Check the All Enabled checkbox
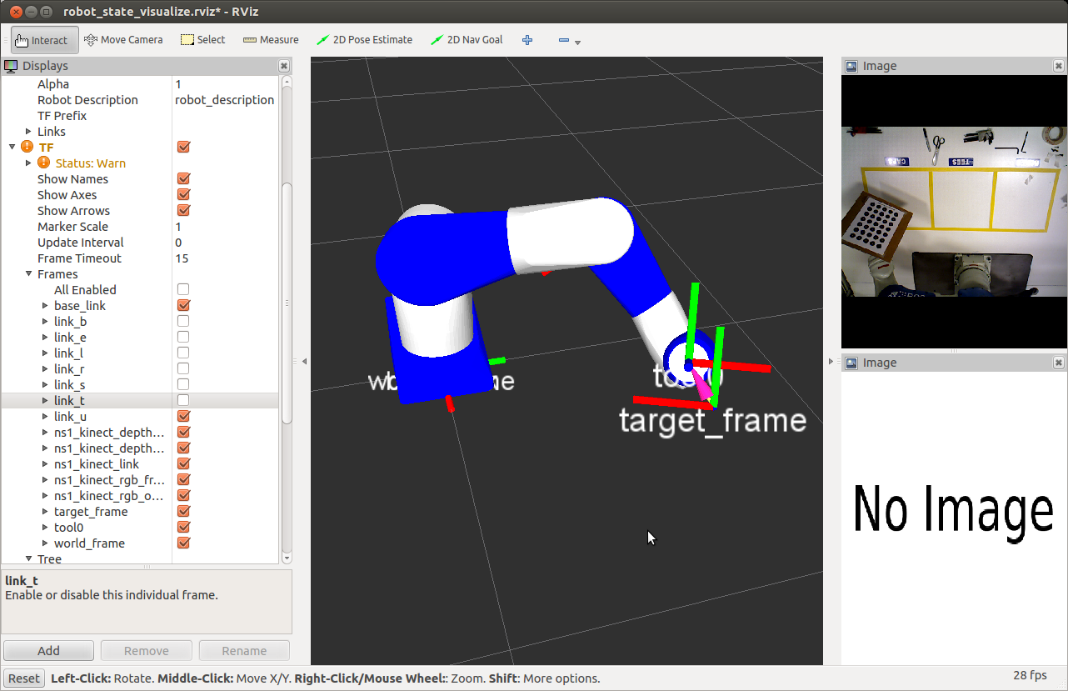The width and height of the screenshot is (1068, 691). [183, 290]
